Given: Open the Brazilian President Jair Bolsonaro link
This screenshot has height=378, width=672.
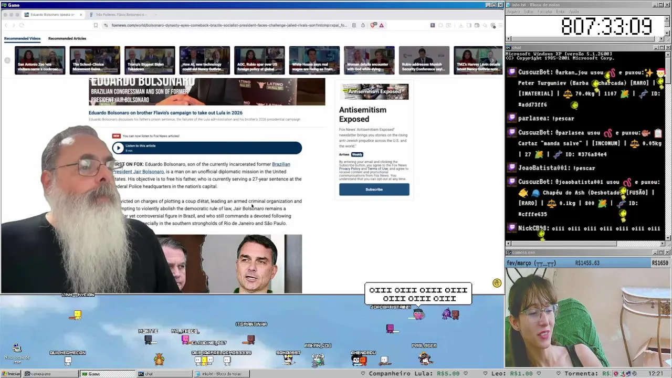Looking at the screenshot, I should 201,168.
